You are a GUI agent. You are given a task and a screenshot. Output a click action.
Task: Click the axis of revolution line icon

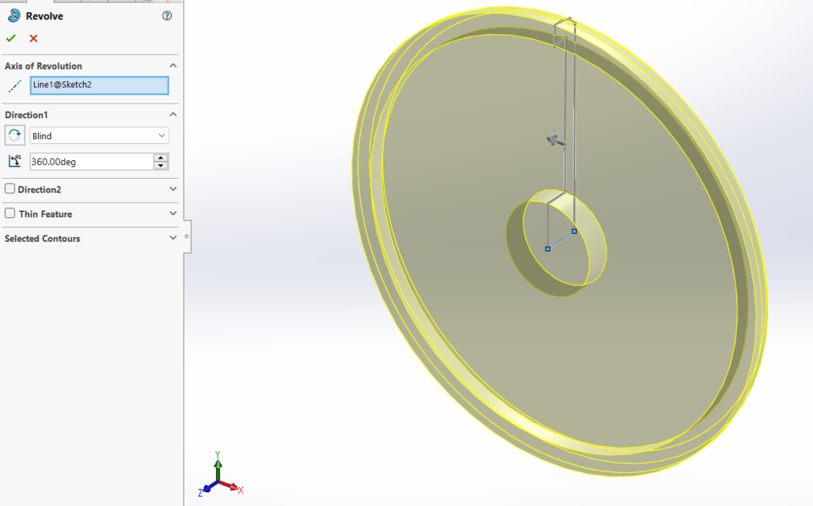point(14,86)
